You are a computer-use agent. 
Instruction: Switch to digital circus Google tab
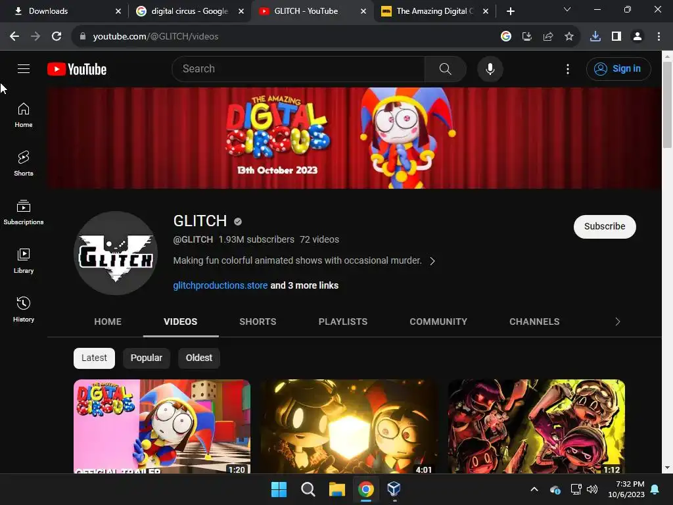point(189,11)
